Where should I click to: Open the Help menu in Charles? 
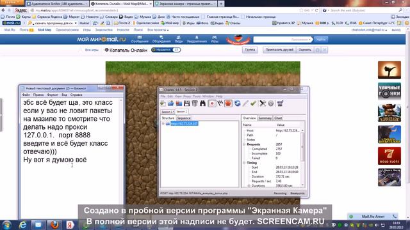pyautogui.click(x=219, y=96)
